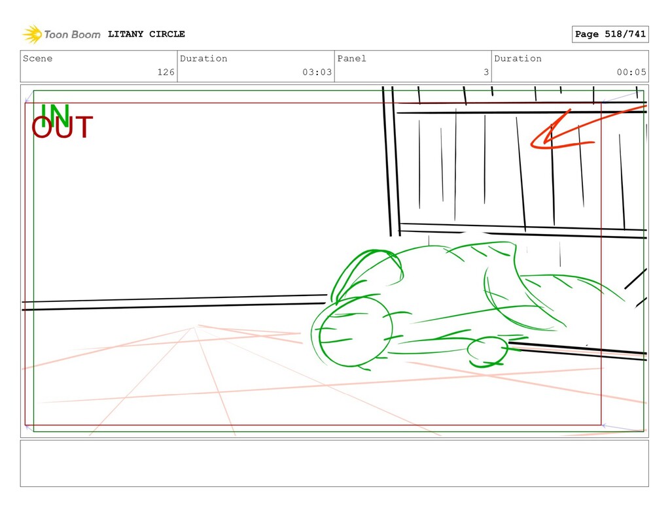Click the Page 518/741 indicator
The width and height of the screenshot is (670, 517).
click(x=610, y=34)
